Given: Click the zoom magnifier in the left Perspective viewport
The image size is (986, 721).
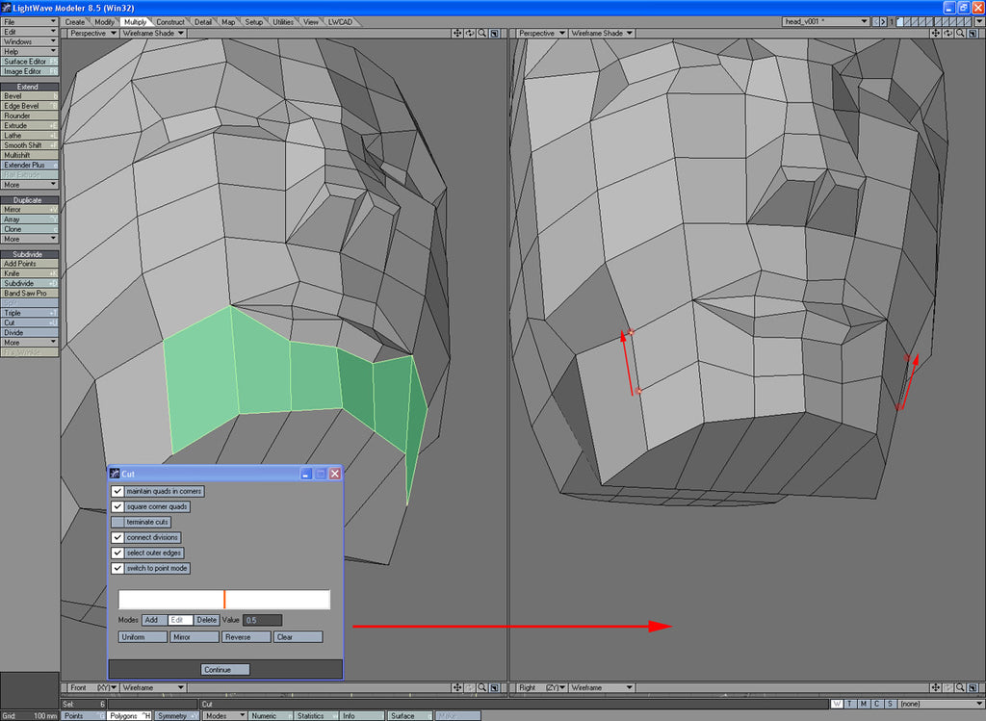Looking at the screenshot, I should point(481,33).
